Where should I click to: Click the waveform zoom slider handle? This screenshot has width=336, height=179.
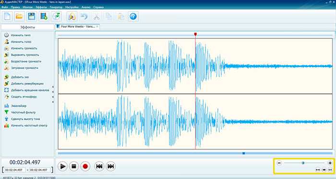303,163
